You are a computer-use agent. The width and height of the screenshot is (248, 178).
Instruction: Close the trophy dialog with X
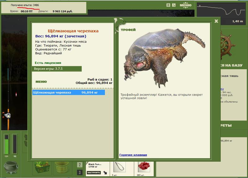tap(216, 21)
